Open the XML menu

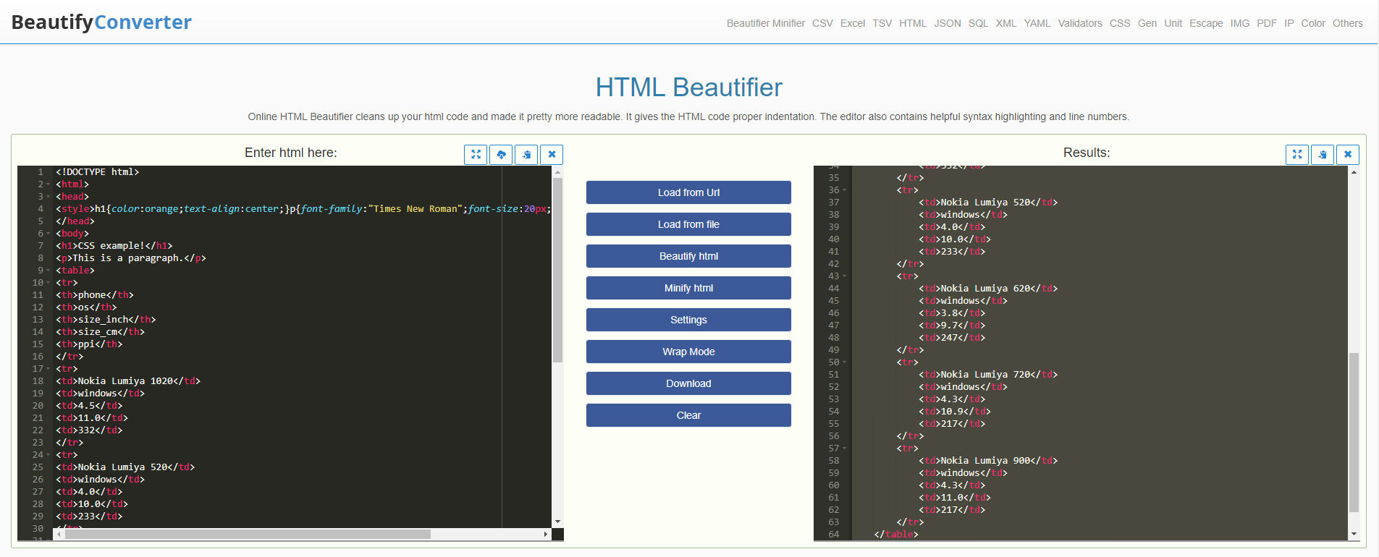pyautogui.click(x=1006, y=23)
